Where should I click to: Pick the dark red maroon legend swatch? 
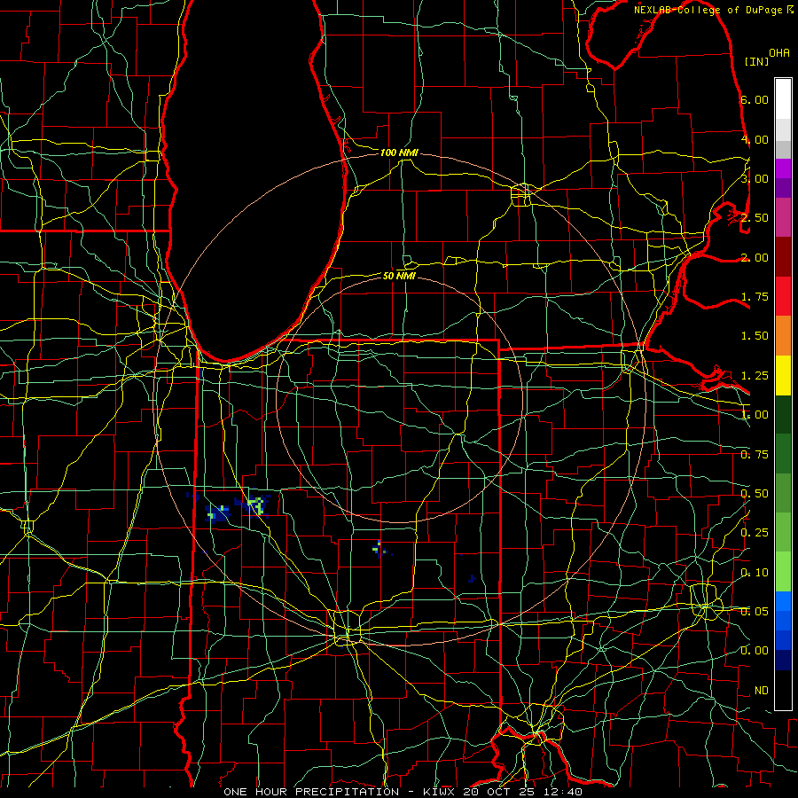tap(783, 257)
